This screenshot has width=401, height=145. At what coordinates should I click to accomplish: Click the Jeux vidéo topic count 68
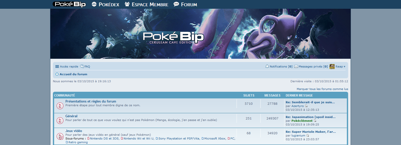tap(249, 133)
